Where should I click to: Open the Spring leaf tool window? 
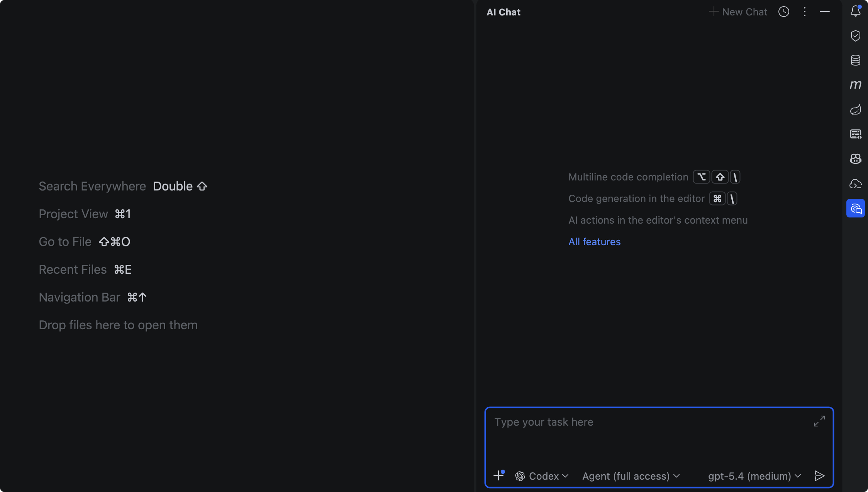pos(855,110)
